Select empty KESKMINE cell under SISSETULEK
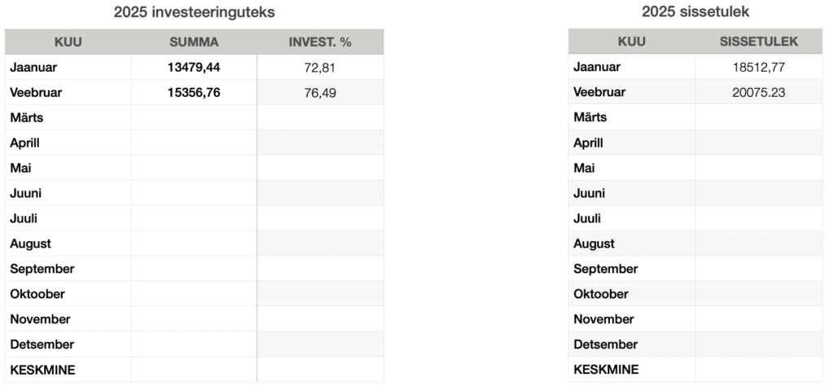834x391 pixels. (x=758, y=370)
